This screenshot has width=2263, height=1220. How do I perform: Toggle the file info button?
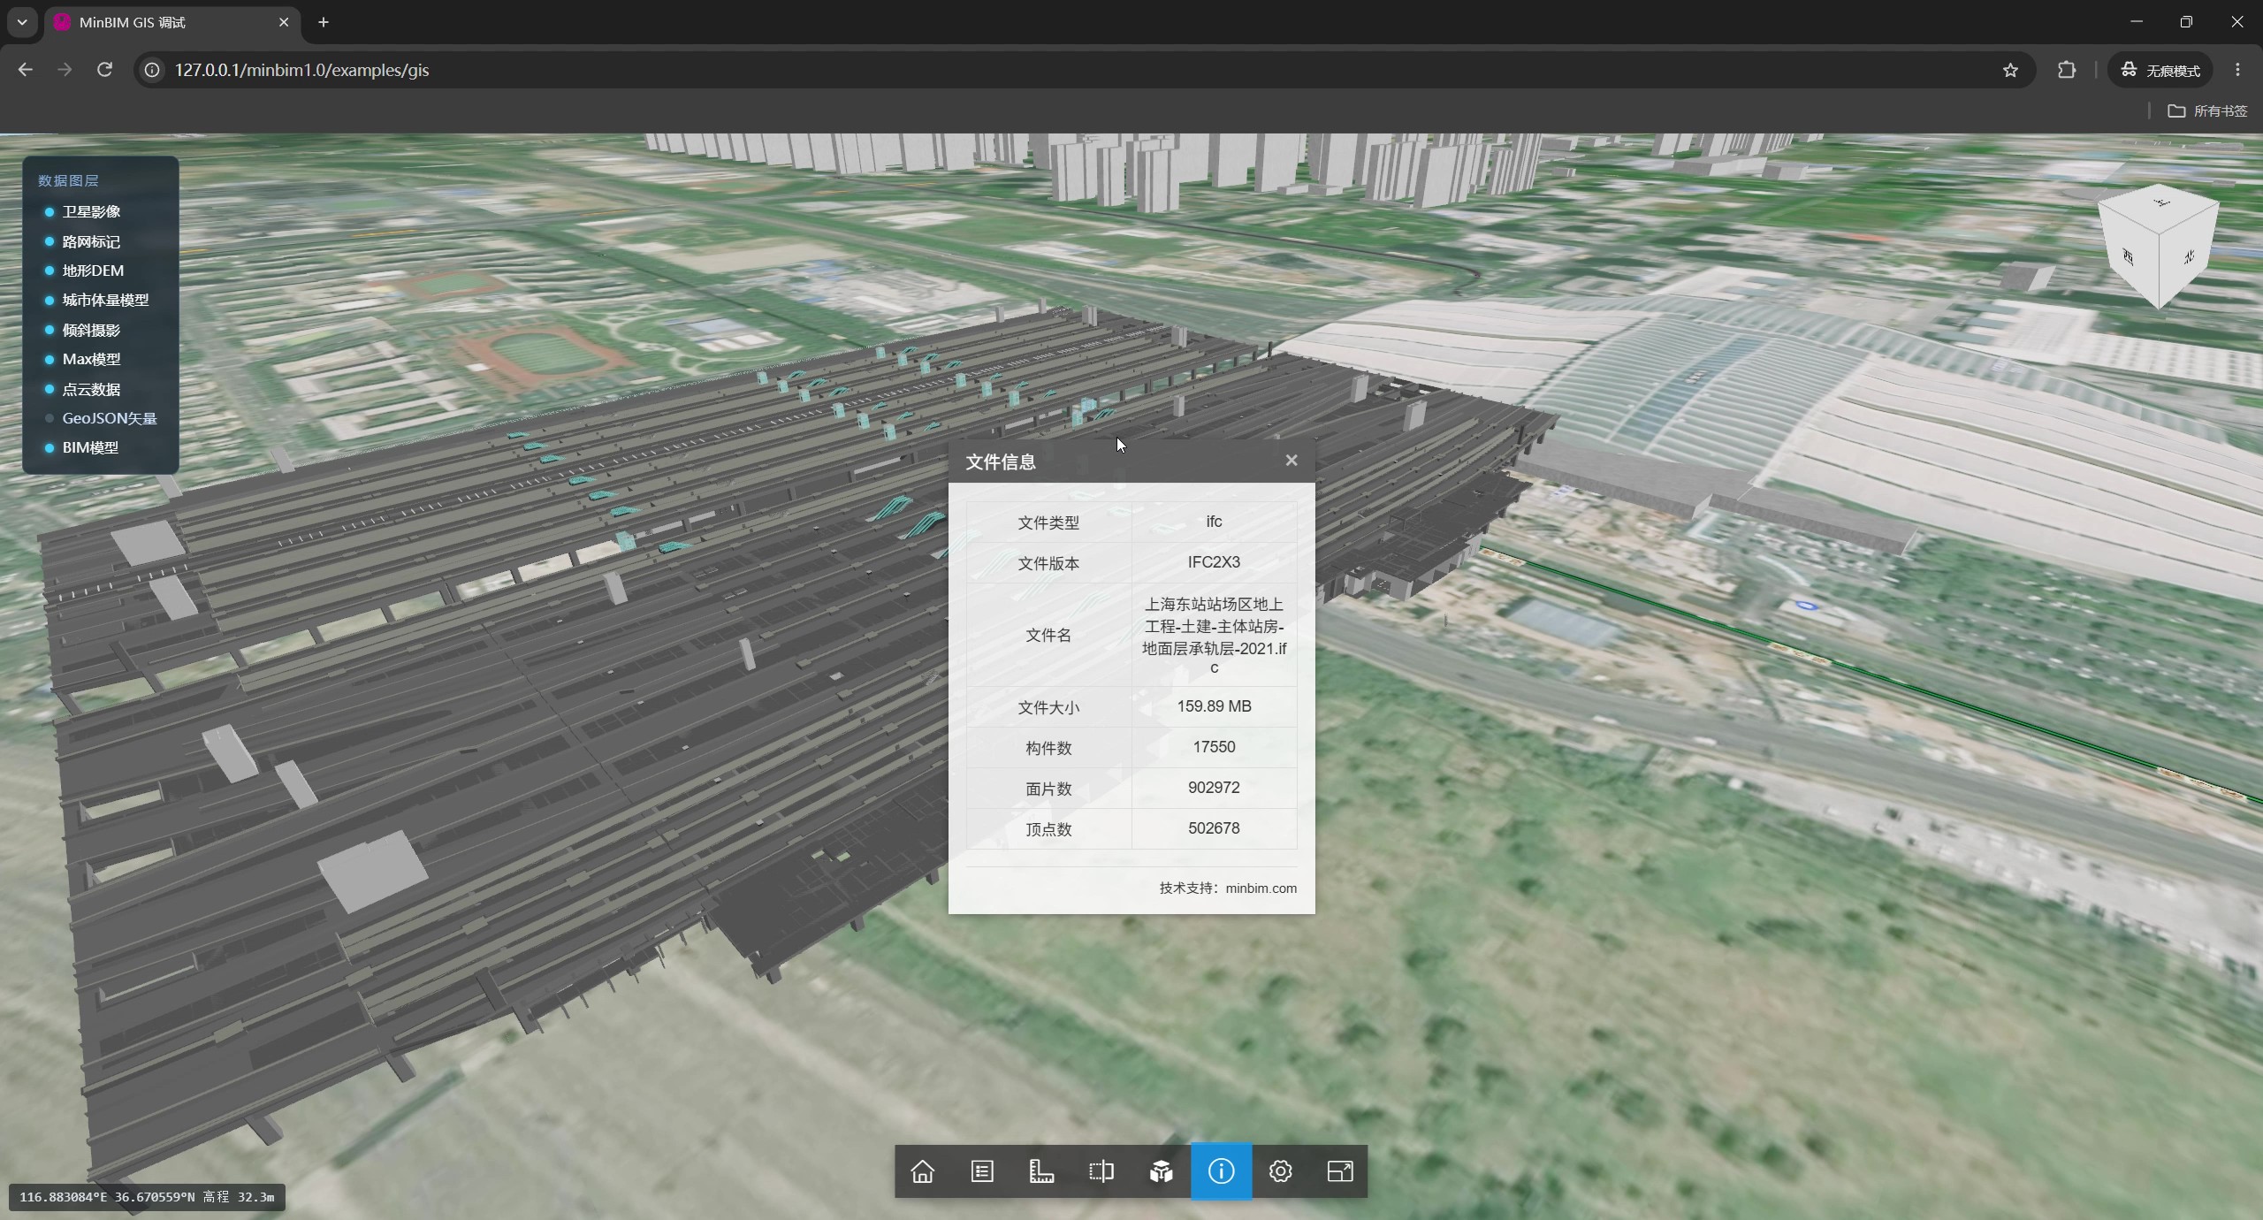(x=1221, y=1171)
